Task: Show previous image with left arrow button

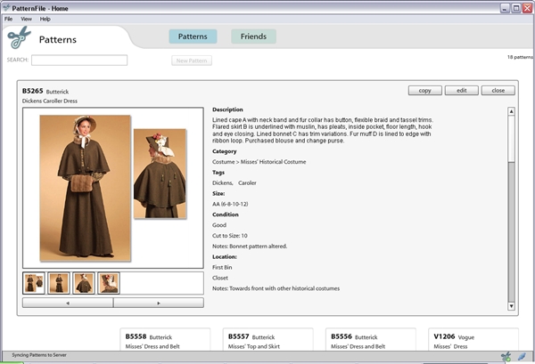Action: [68, 303]
